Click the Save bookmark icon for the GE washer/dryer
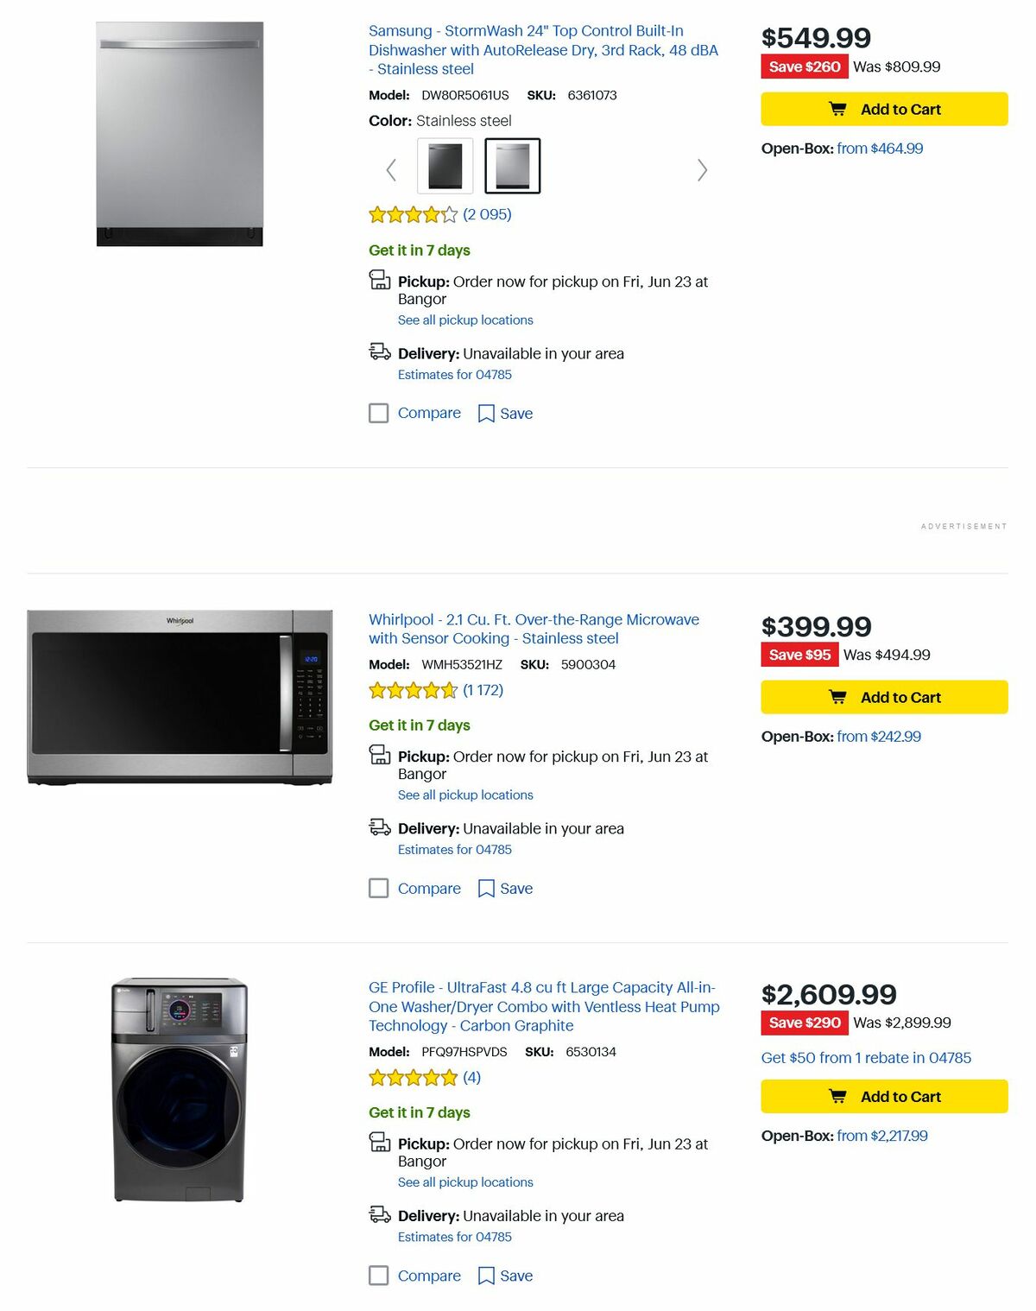This screenshot has height=1311, width=1036. coord(486,1275)
